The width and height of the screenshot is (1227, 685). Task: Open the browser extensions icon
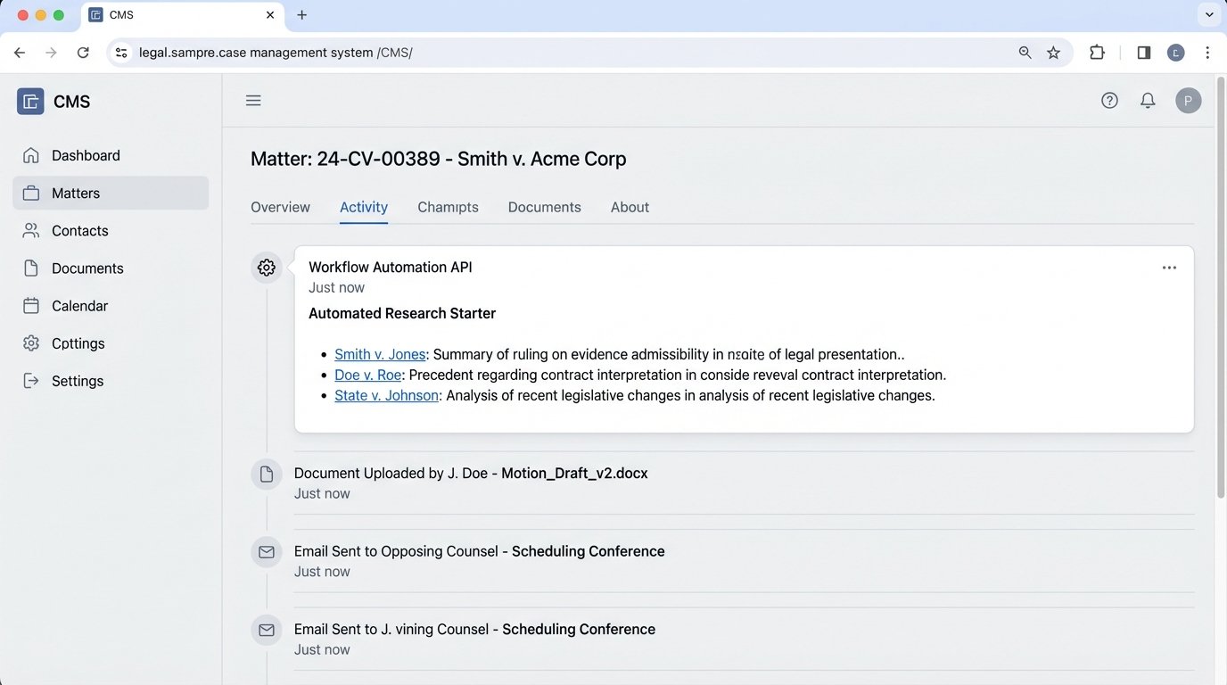pos(1097,52)
